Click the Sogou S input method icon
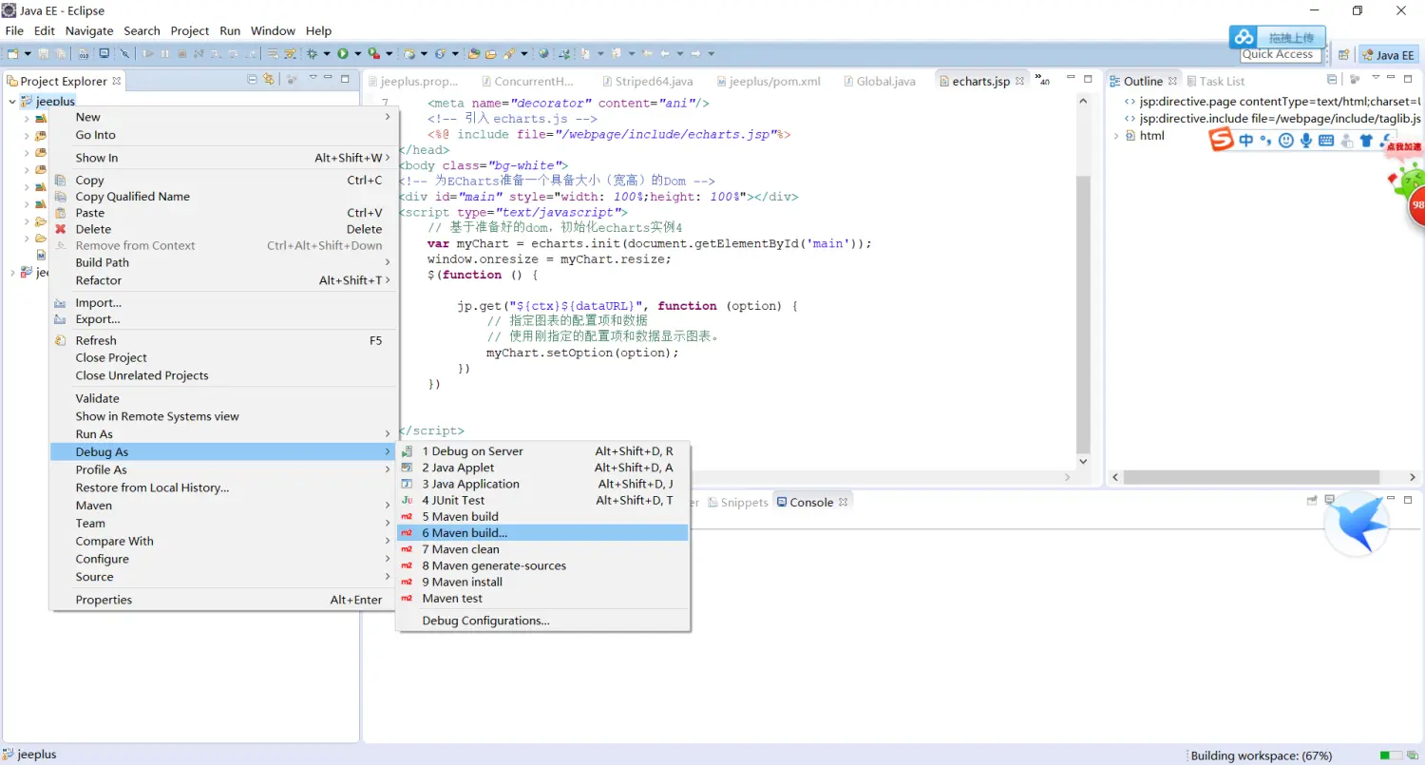The height and width of the screenshot is (765, 1425). pos(1221,141)
